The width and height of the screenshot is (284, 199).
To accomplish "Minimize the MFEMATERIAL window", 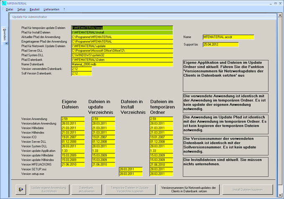I will (271, 3).
